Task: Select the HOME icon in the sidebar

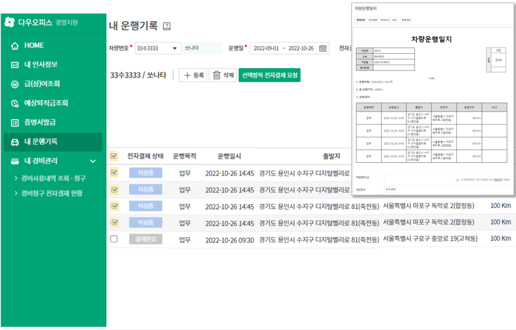Action: click(x=14, y=46)
